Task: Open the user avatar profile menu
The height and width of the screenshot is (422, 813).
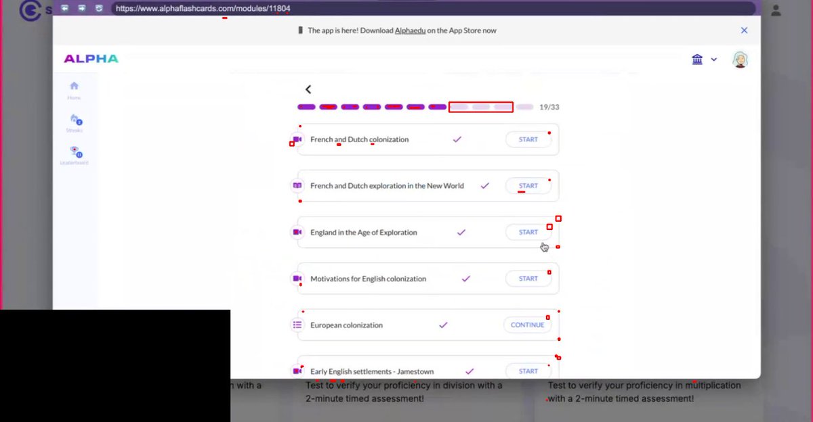Action: [740, 60]
